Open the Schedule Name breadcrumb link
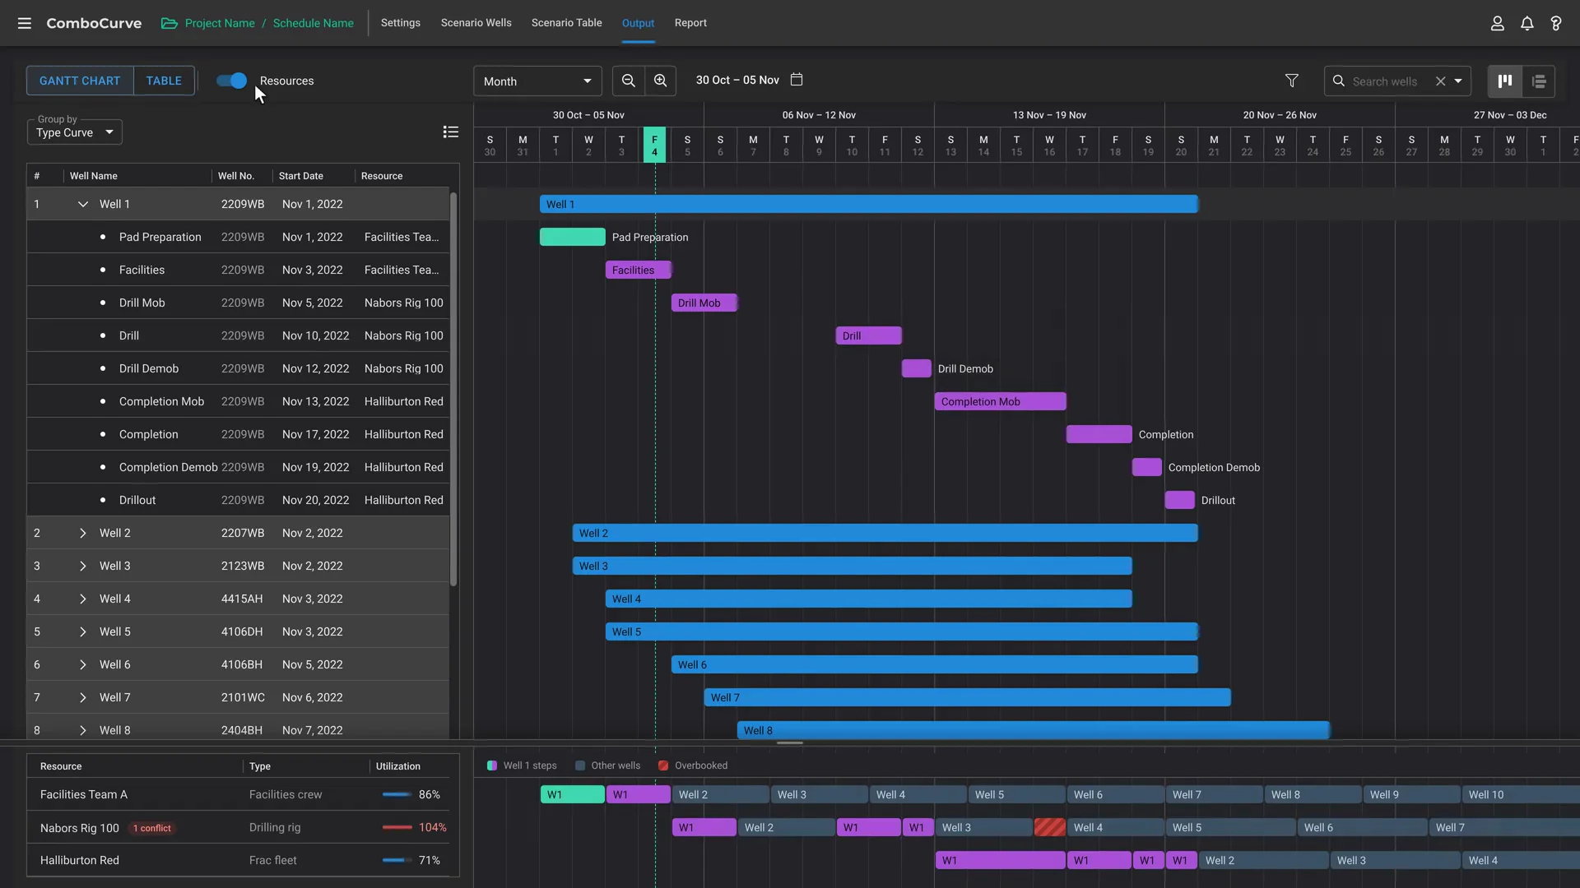This screenshot has width=1580, height=888. click(x=313, y=23)
